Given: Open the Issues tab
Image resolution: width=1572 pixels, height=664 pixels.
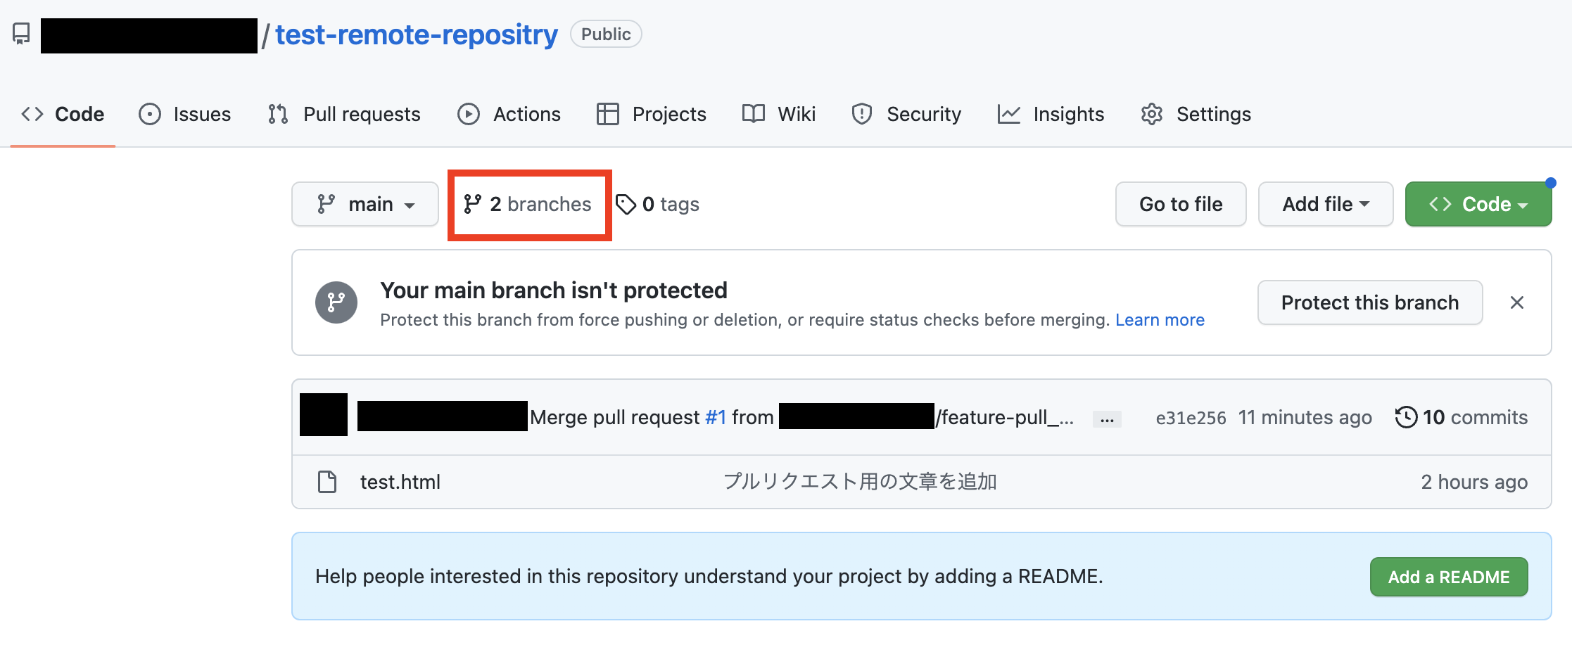Looking at the screenshot, I should [x=185, y=114].
